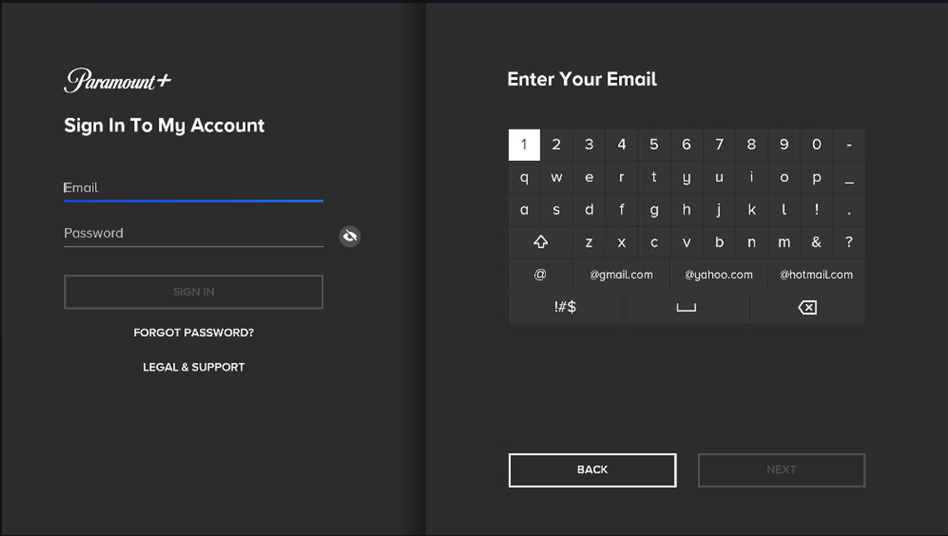Viewport: 948px width, 536px height.
Task: Tap the d key
Action: (589, 210)
